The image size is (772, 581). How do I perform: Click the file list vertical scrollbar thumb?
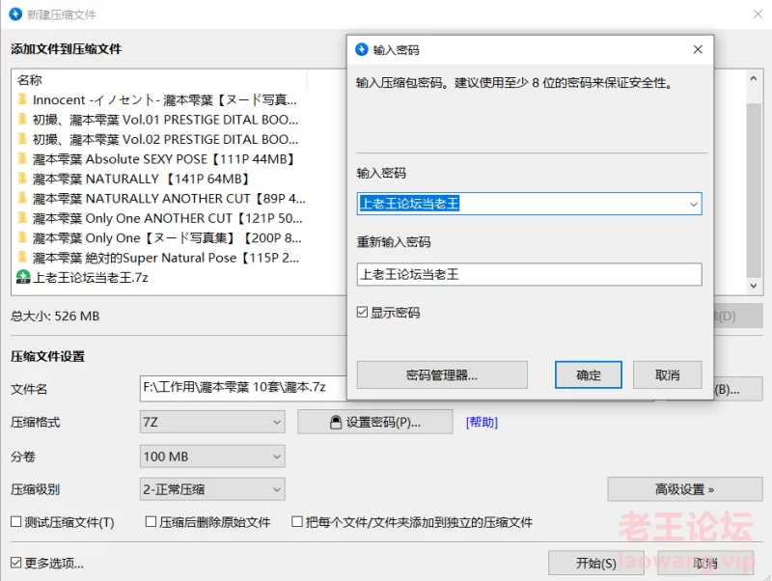coord(754,190)
